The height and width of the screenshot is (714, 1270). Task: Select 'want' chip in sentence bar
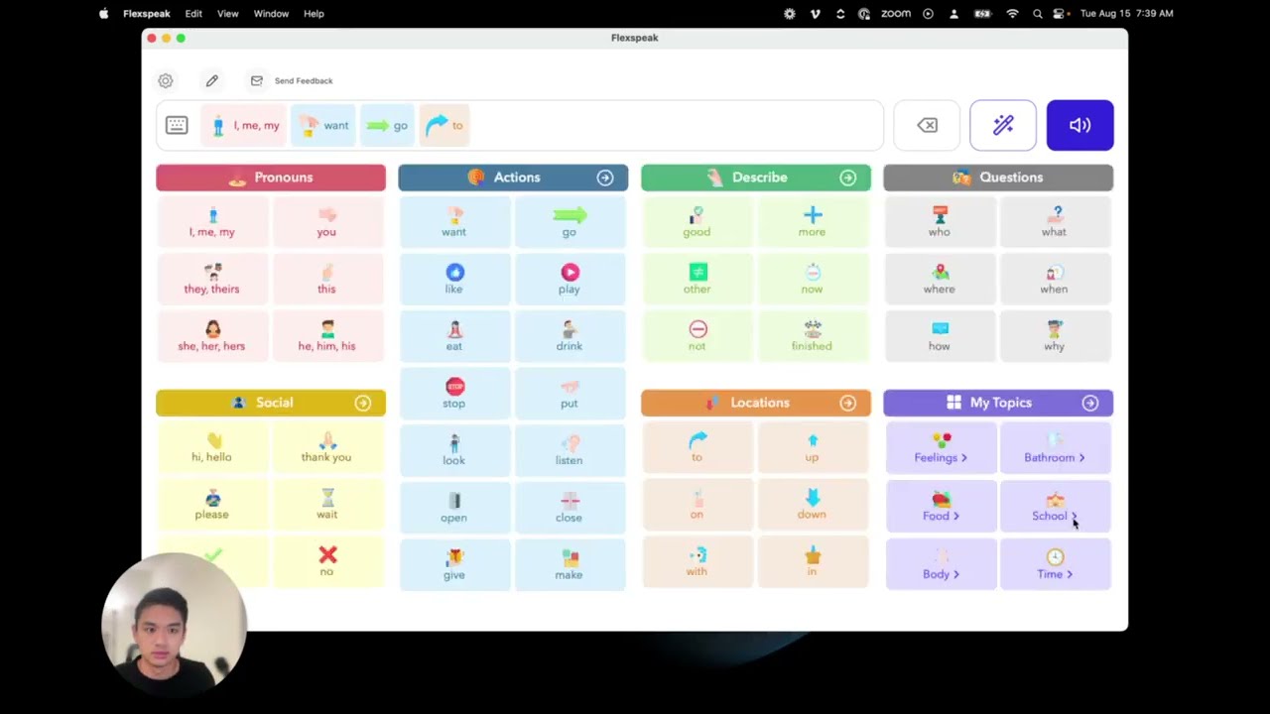click(323, 125)
